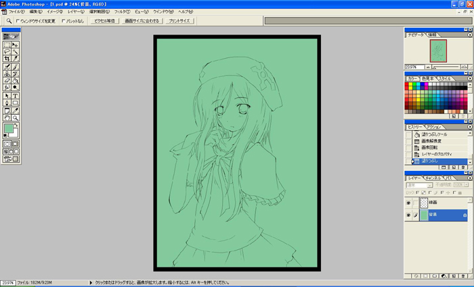
Task: Click the green foreground color swatch
Action: pos(9,128)
